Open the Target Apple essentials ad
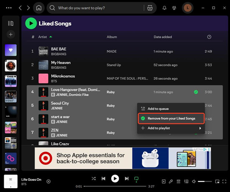This screenshot has height=192, width=230. [123, 158]
